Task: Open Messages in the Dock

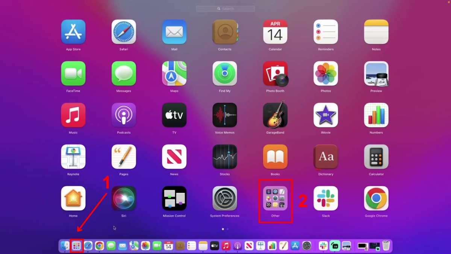Action: pyautogui.click(x=111, y=246)
